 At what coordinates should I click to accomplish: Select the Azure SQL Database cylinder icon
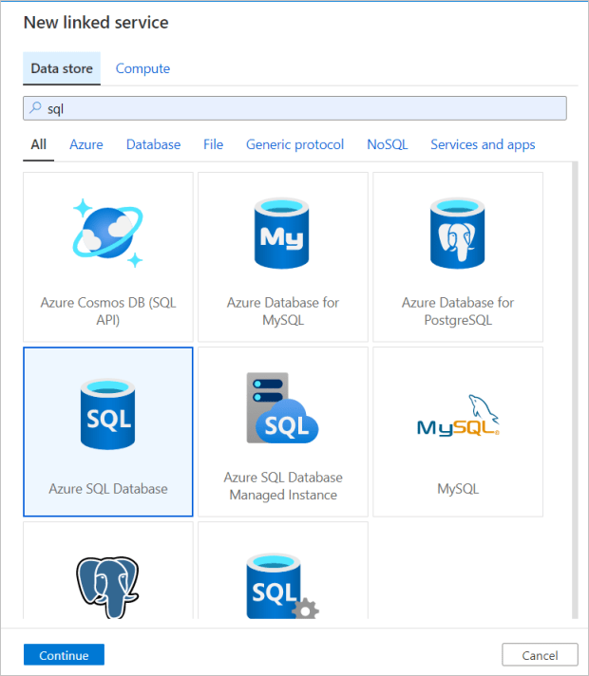click(x=108, y=414)
